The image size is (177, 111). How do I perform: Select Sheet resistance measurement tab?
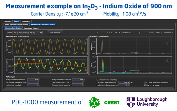(16, 25)
